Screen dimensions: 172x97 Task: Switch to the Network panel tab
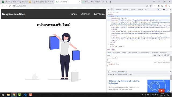tap(140, 10)
